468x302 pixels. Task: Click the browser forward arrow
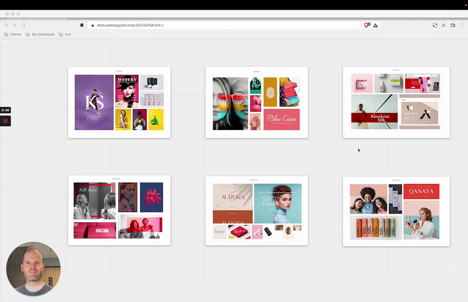[15, 25]
